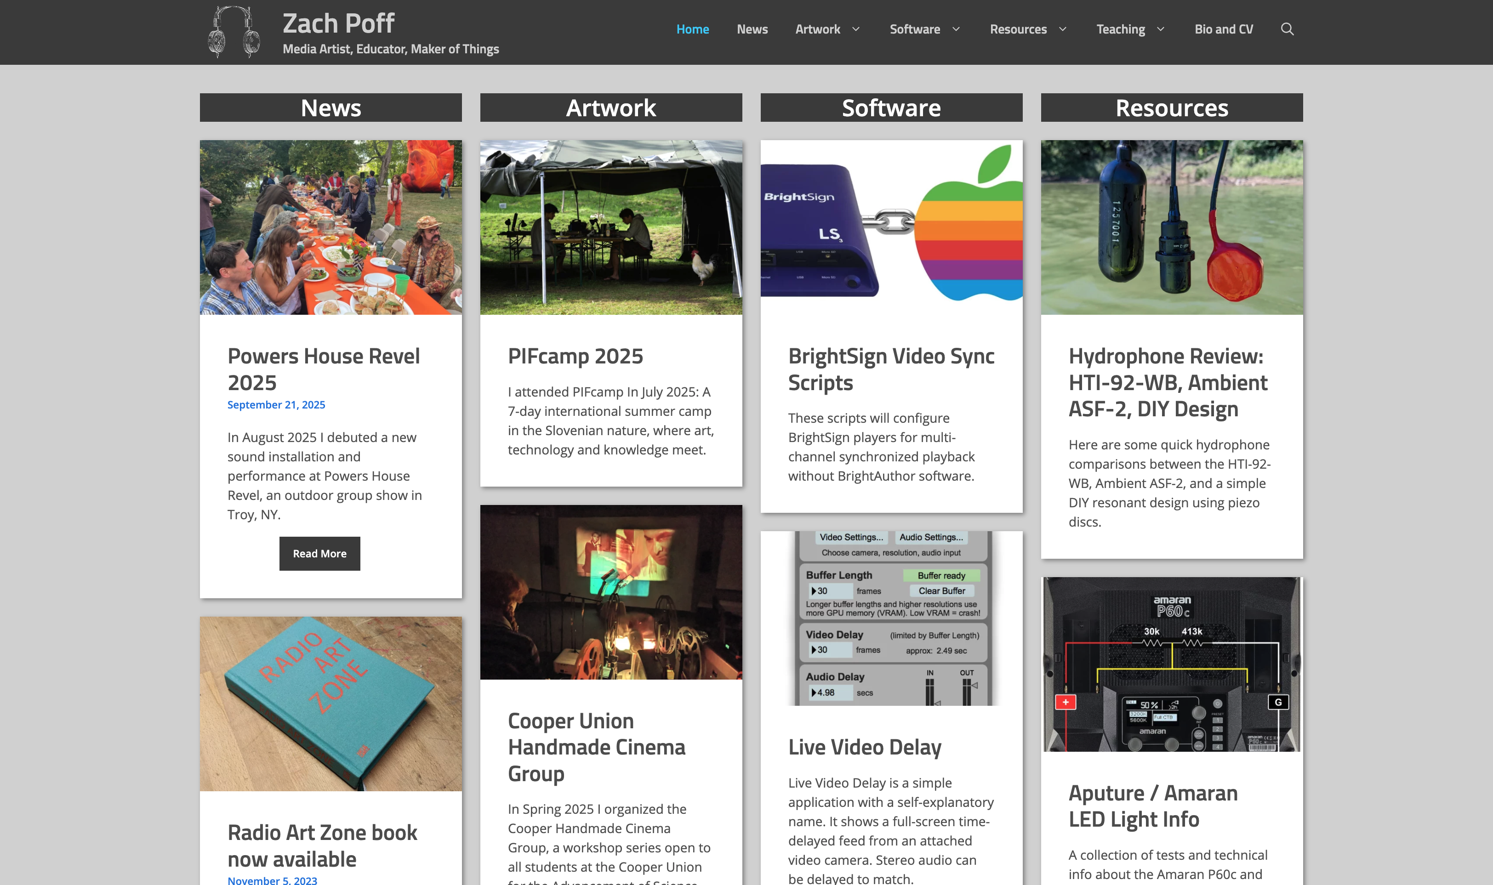The image size is (1493, 885).
Task: Open the PIFcamp 2025 article link
Action: 575,356
